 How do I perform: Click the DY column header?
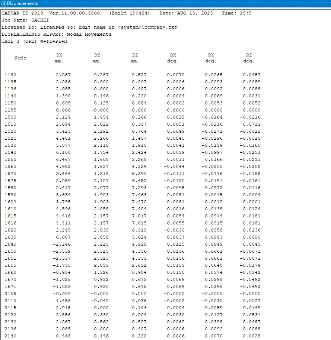pos(97,55)
